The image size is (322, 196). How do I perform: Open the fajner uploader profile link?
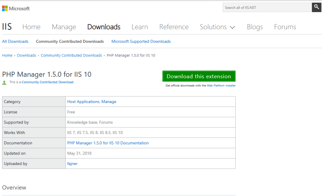click(72, 164)
